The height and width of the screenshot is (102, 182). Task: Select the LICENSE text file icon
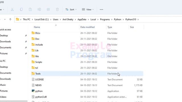click(x=33, y=79)
